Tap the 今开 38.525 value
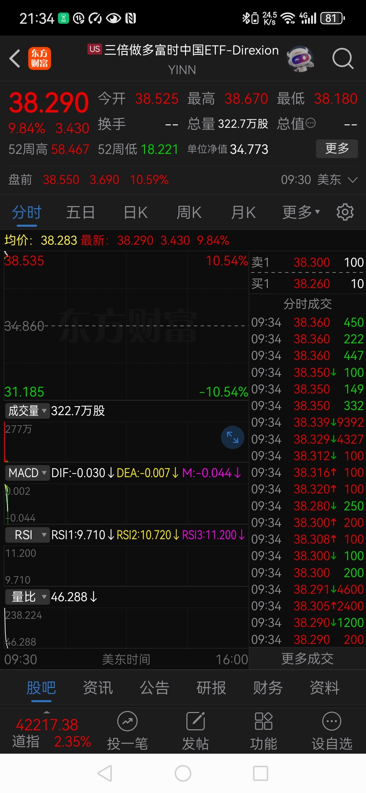The image size is (366, 793). [x=157, y=99]
